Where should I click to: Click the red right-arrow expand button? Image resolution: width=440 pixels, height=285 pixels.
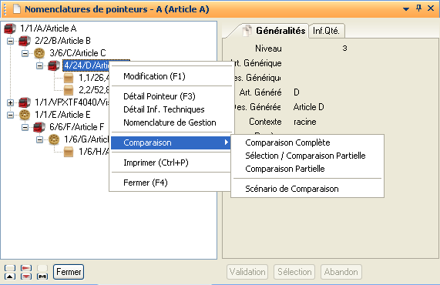26,268
